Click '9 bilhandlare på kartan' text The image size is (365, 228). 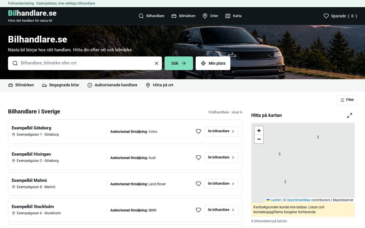[x=269, y=221]
